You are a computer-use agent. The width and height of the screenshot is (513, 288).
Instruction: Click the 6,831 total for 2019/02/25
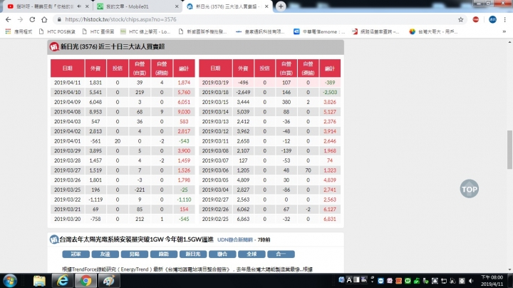coord(330,219)
